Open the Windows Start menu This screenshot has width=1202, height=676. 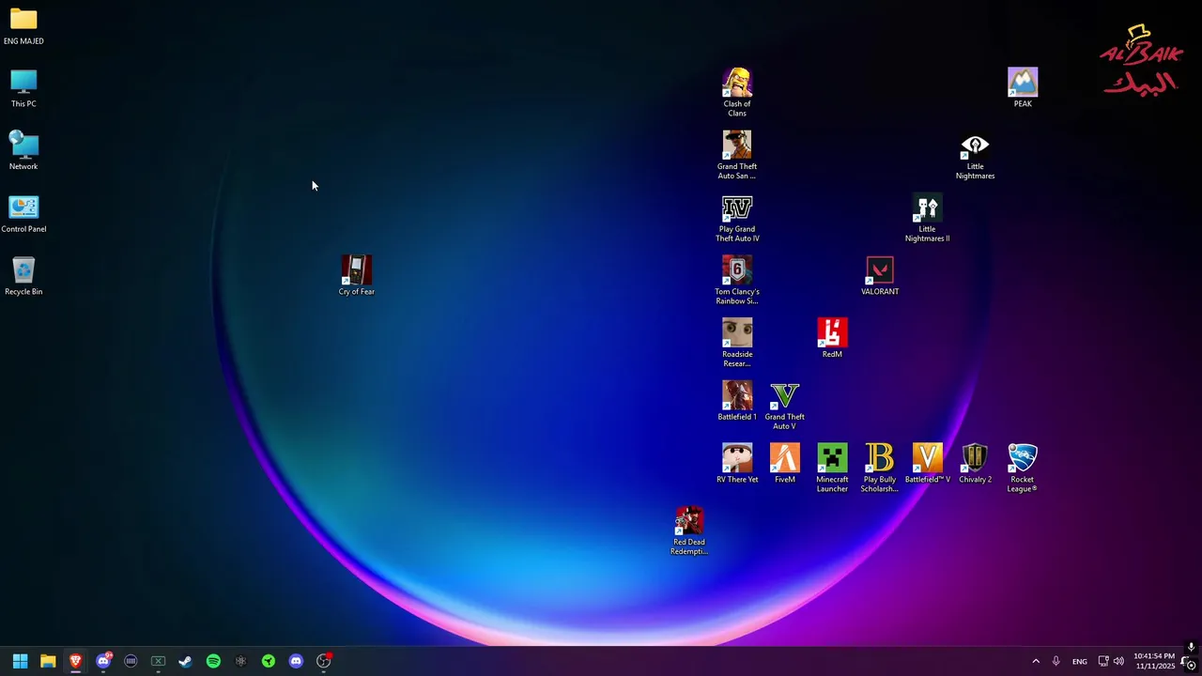20,661
